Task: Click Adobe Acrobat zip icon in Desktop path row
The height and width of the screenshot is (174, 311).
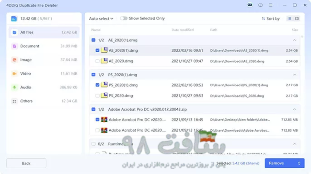Action: pos(104,120)
